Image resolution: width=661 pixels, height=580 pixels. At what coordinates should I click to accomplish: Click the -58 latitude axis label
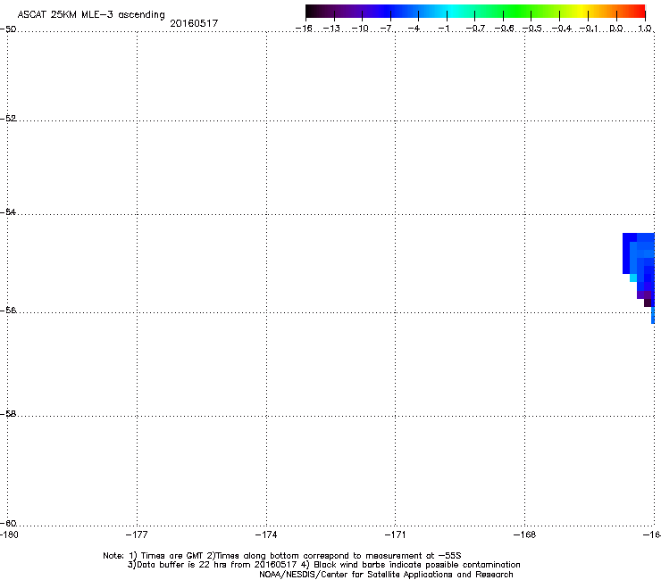8,414
